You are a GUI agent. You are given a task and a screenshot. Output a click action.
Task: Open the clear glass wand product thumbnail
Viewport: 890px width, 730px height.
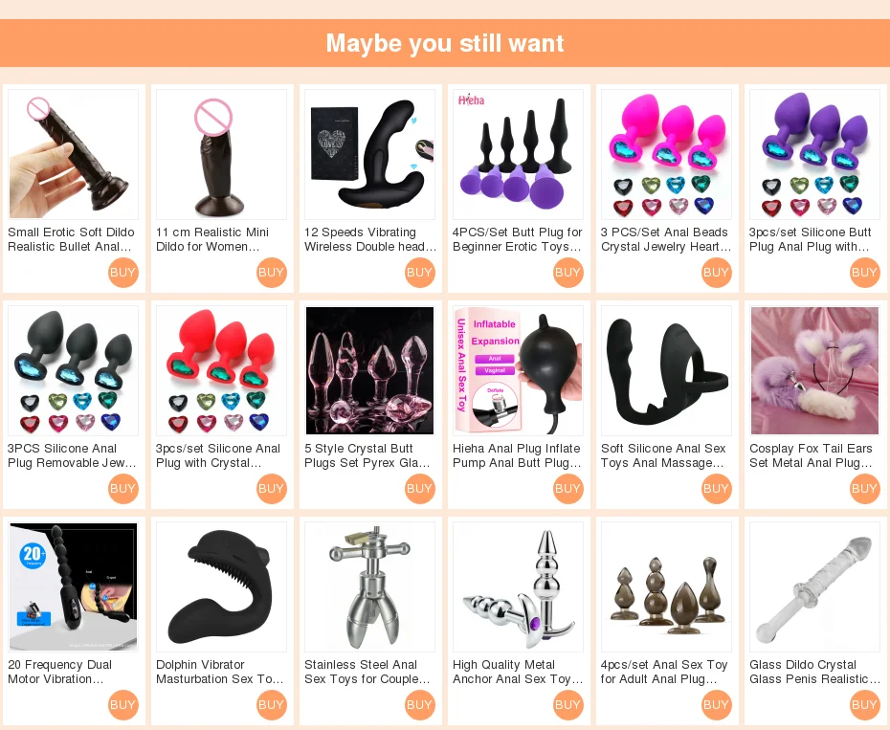(814, 586)
